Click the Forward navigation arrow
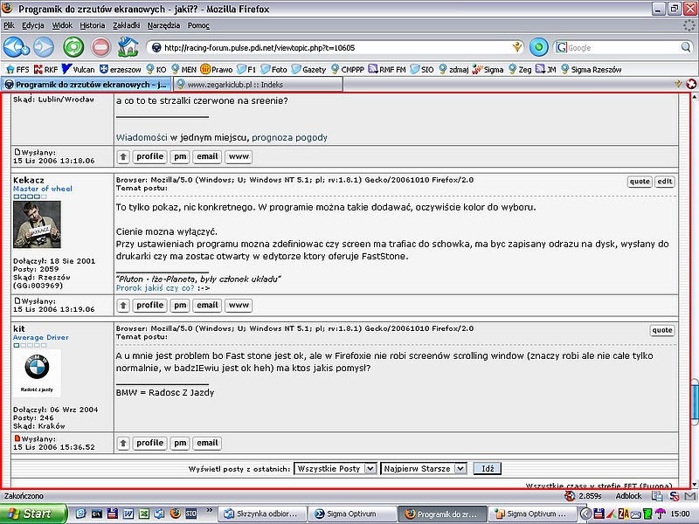Screen dimensions: 699x524 tap(42, 47)
